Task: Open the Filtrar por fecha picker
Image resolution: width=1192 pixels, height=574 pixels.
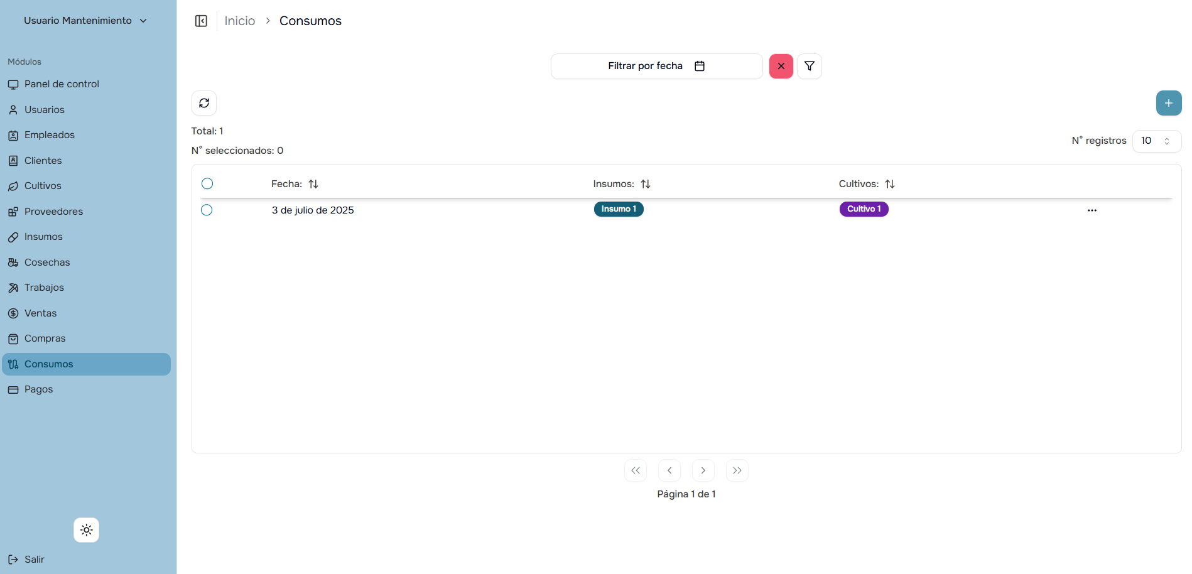Action: (656, 66)
